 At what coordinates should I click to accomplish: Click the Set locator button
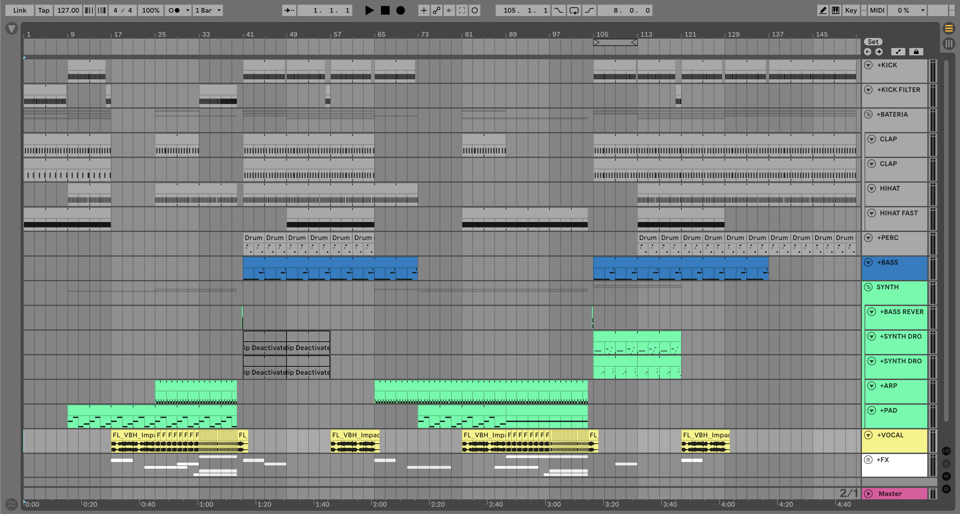click(873, 42)
